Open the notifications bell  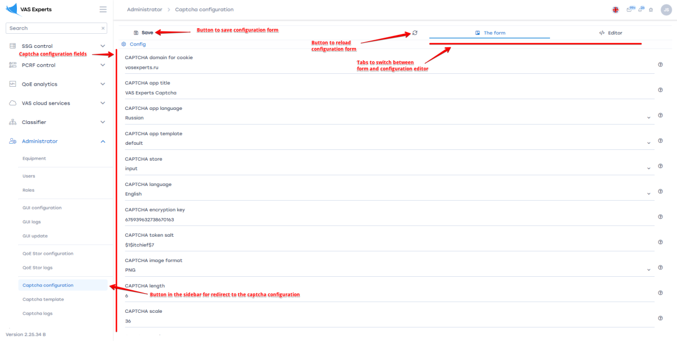(641, 10)
